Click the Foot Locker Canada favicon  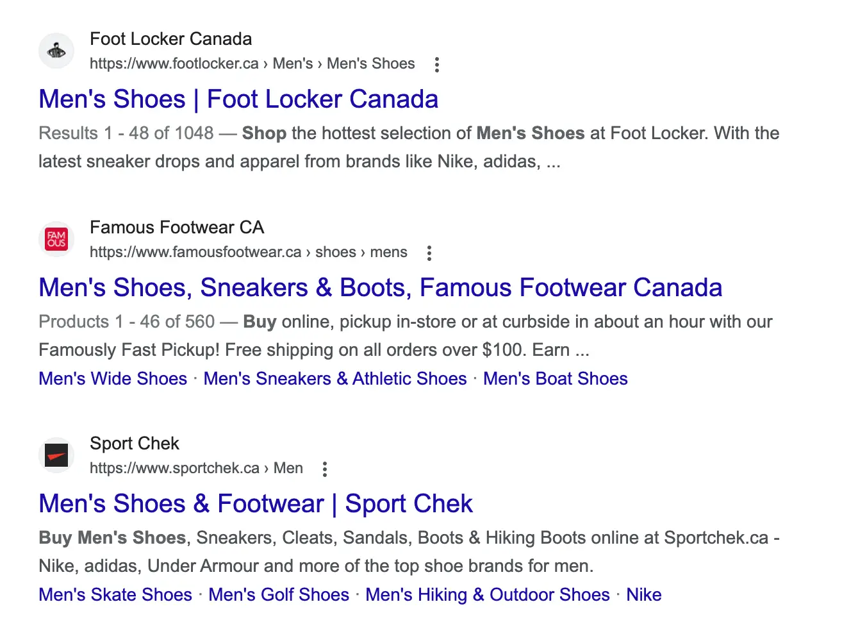56,51
